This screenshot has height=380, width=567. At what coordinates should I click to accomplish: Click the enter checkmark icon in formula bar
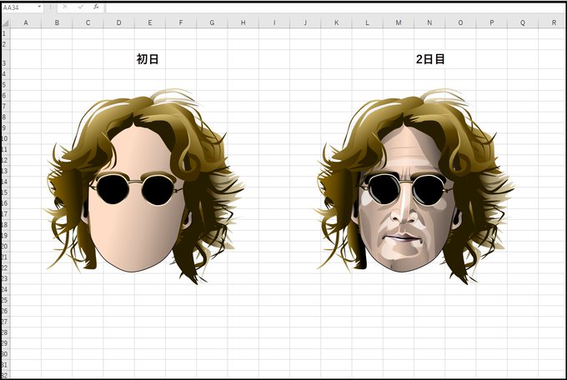pyautogui.click(x=81, y=7)
